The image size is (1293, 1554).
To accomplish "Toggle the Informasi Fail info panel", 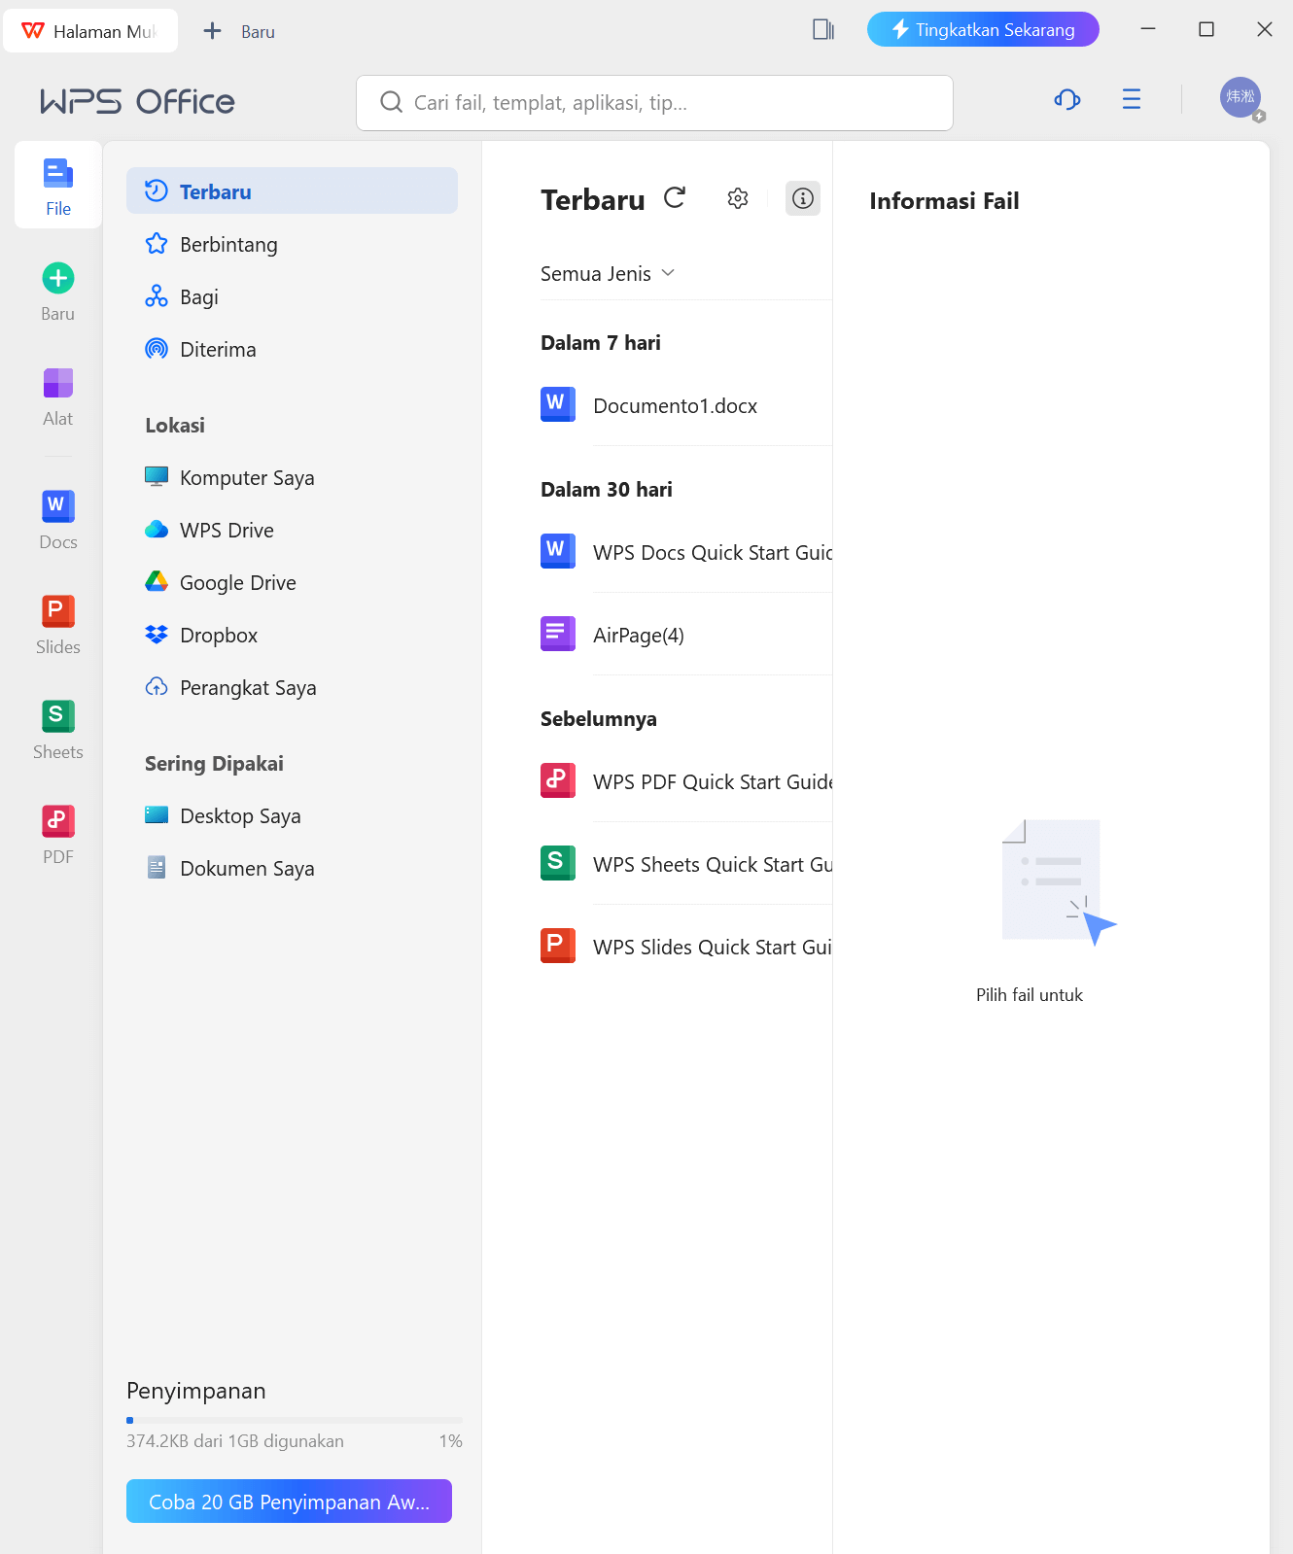I will (x=803, y=198).
